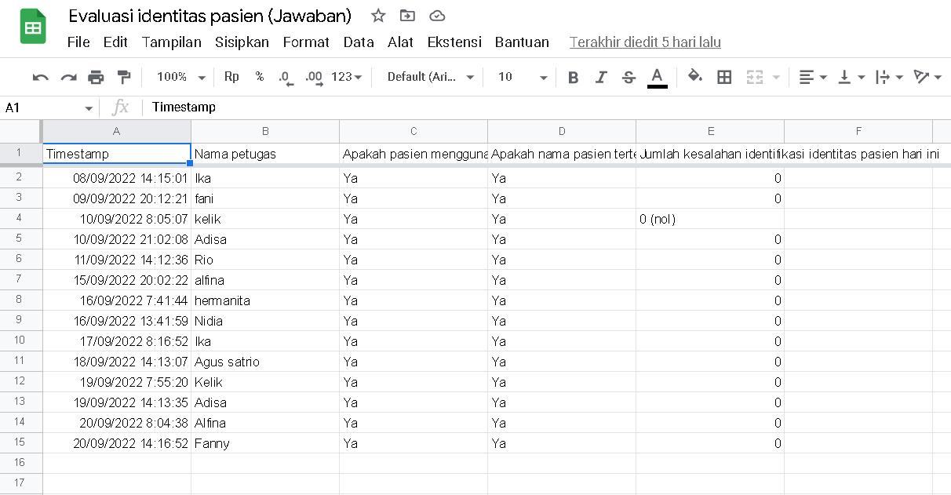Select column E header
951x495 pixels.
click(x=710, y=131)
